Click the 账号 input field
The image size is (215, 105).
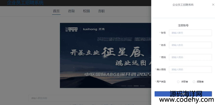point(190,33)
